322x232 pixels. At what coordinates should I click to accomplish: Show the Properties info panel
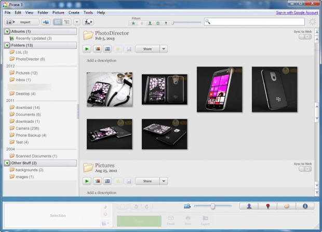coord(305,206)
